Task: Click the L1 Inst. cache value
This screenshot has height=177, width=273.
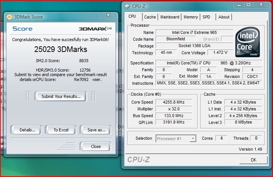Action: [243, 109]
